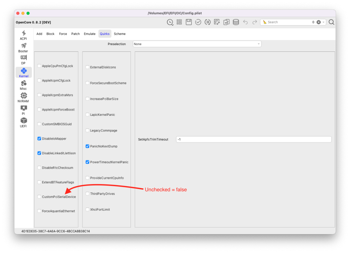Clear the search field with X icon
Image resolution: width=350 pixels, height=253 pixels.
pos(318,22)
